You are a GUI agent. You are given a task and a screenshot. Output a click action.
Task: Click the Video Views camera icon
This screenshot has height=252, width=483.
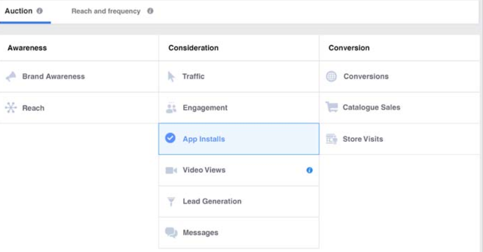pos(171,170)
